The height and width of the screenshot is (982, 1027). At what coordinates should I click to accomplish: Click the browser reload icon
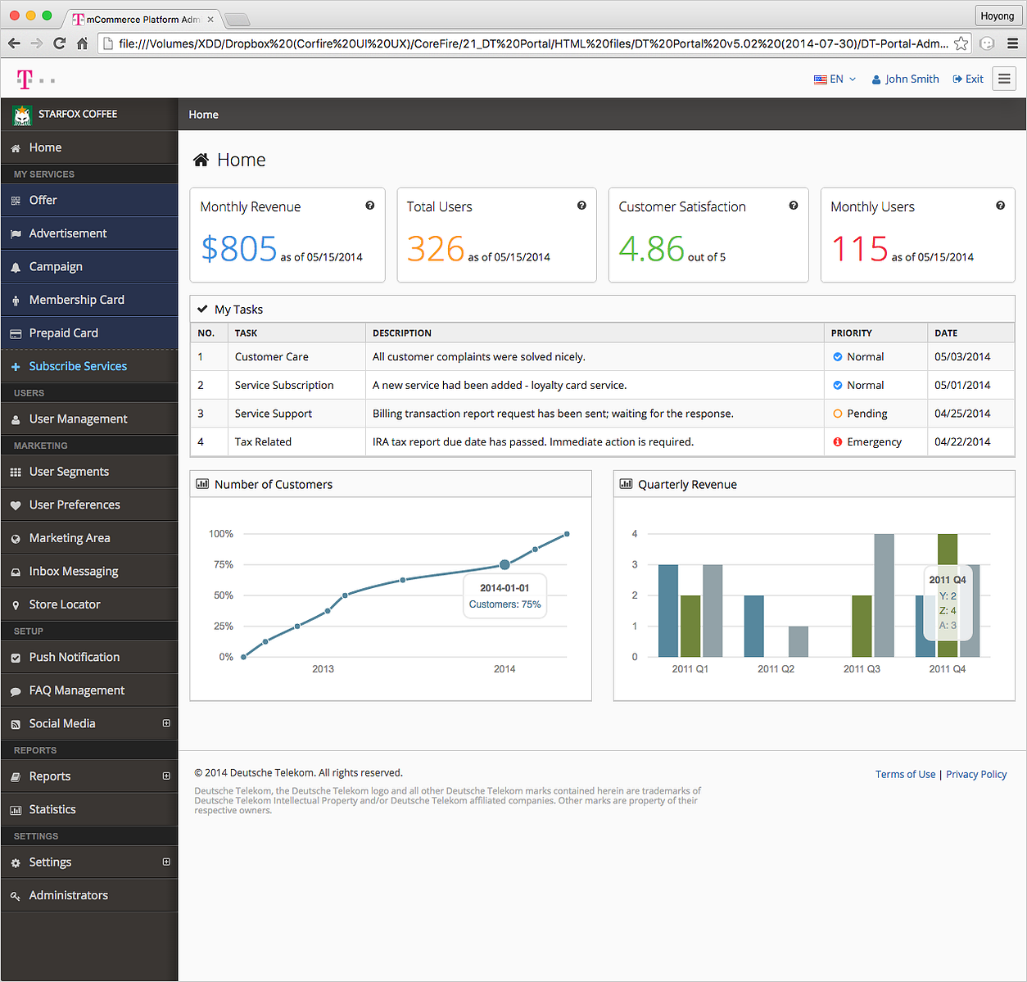coord(59,43)
